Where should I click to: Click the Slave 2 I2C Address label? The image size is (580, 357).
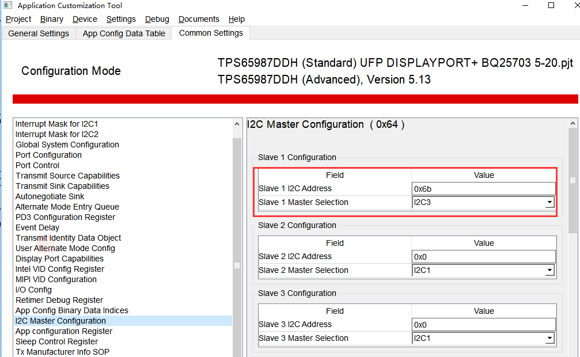(x=295, y=256)
